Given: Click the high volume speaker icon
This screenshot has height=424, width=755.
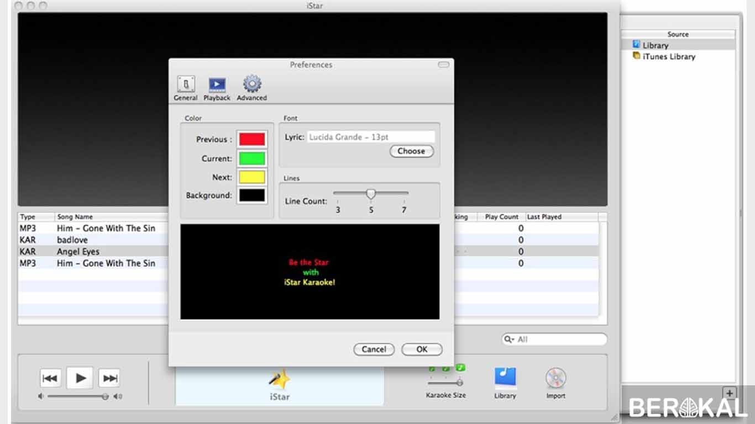Looking at the screenshot, I should (x=118, y=396).
